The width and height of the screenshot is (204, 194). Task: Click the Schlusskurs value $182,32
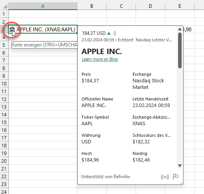(141, 142)
